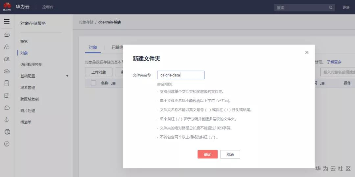Click the 对象存储服务 sidebar title
Screen dimensions: 355x177
33,24
